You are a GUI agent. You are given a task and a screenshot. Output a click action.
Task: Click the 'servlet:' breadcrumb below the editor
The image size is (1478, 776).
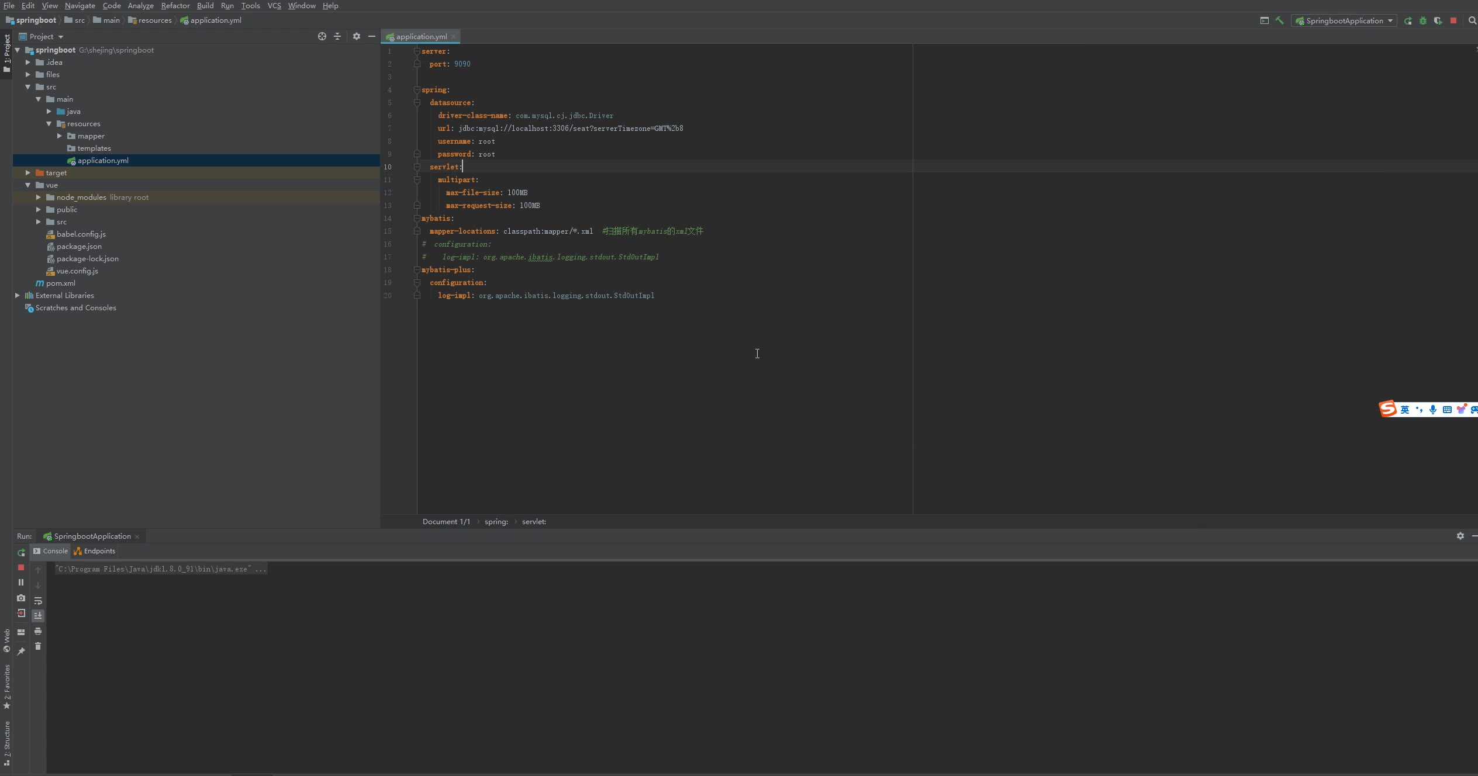[x=534, y=522]
